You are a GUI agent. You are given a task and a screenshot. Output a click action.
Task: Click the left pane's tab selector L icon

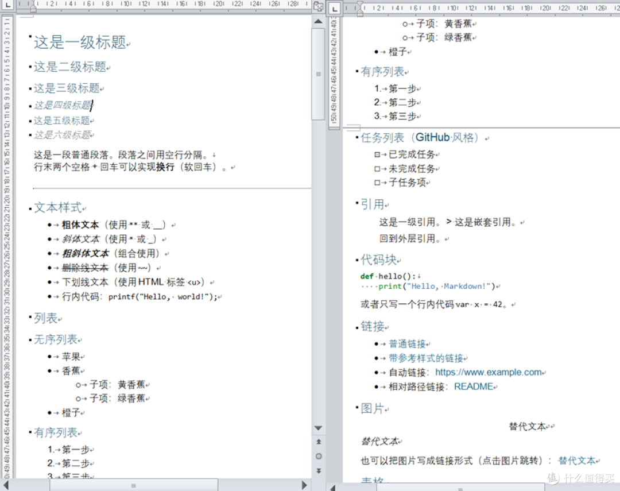tap(7, 5)
